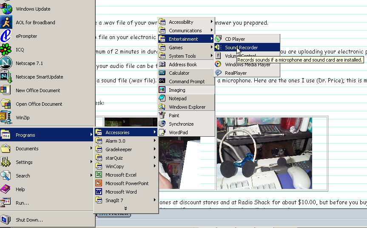Click the Windows Update globe icon
The height and width of the screenshot is (228, 367).
(6, 8)
